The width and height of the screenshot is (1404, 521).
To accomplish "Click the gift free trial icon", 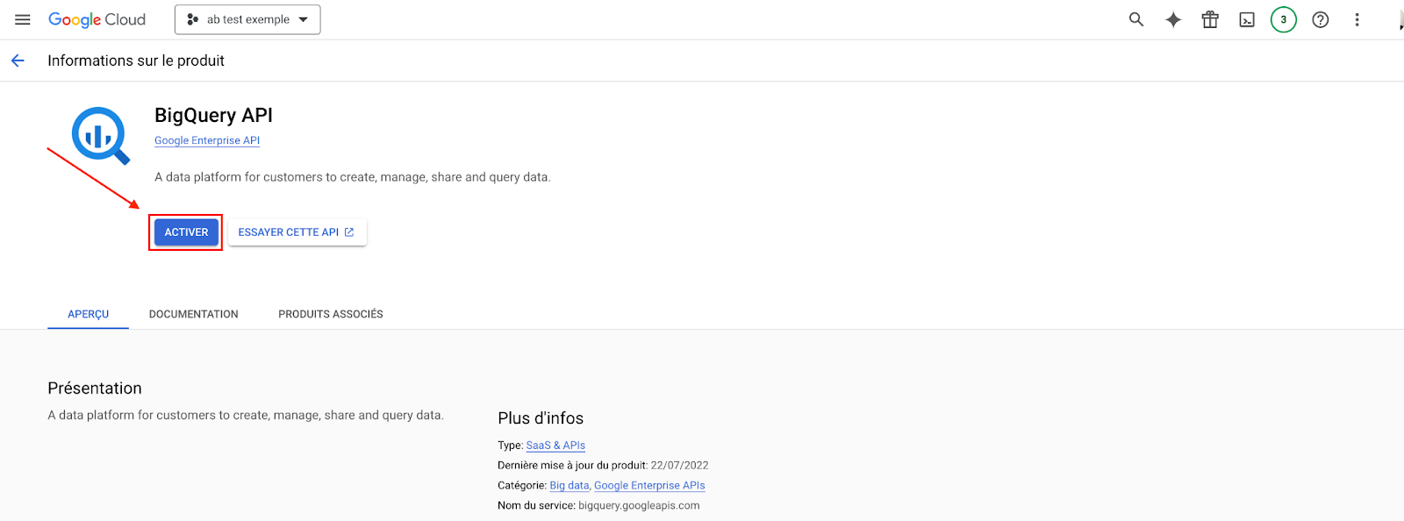I will pyautogui.click(x=1210, y=19).
